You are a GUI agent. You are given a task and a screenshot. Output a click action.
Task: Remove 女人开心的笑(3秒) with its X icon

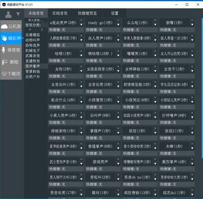coord(192,51)
